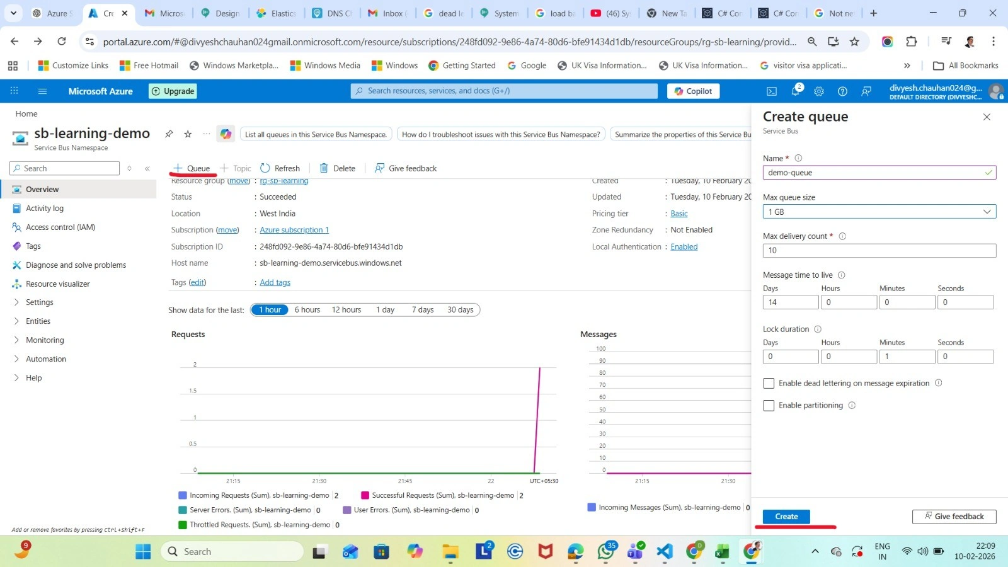
Task: Show info tooltip for Lock duration
Action: tap(818, 329)
